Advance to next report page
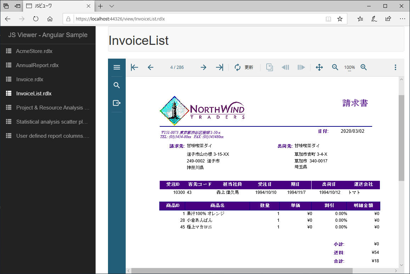Screen dimensions: 410x274 (x=203, y=67)
